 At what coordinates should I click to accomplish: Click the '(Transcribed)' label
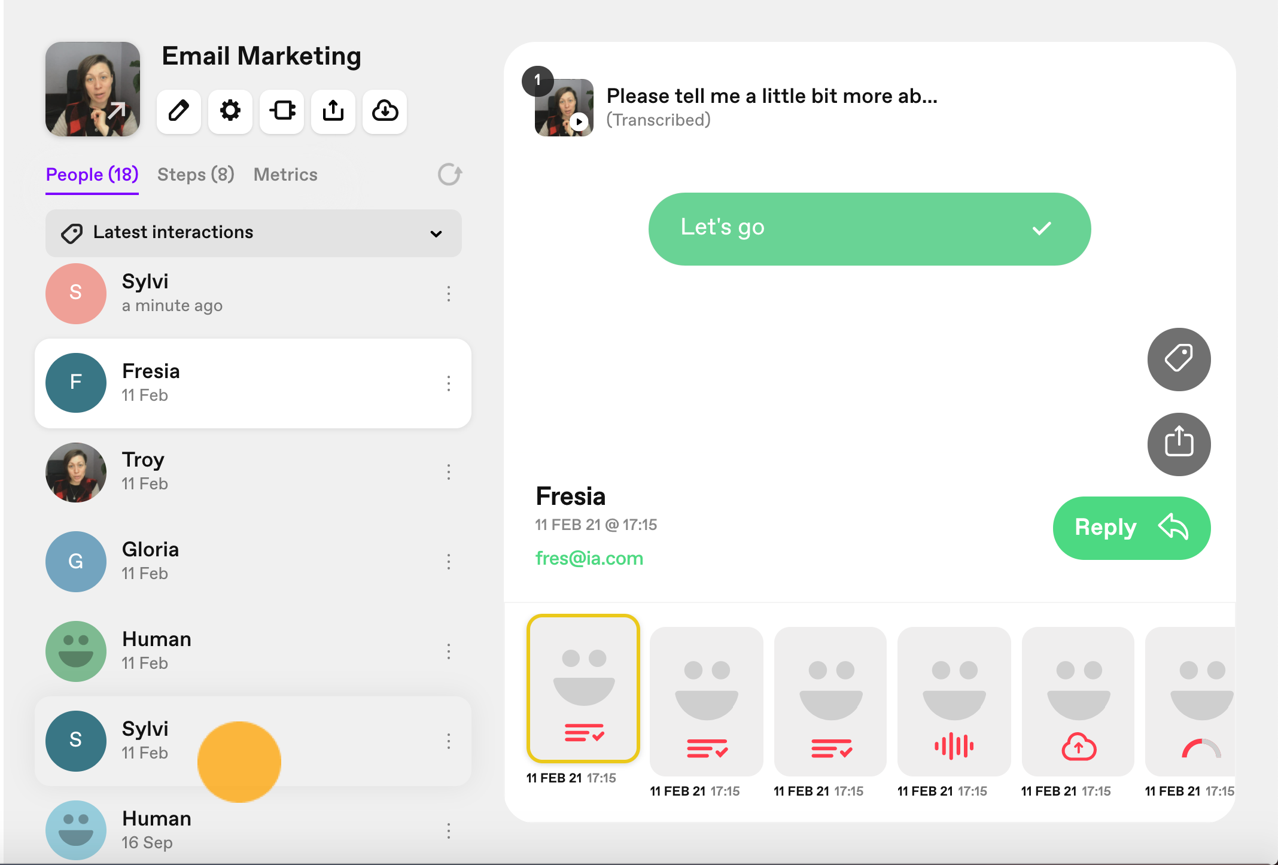point(659,120)
